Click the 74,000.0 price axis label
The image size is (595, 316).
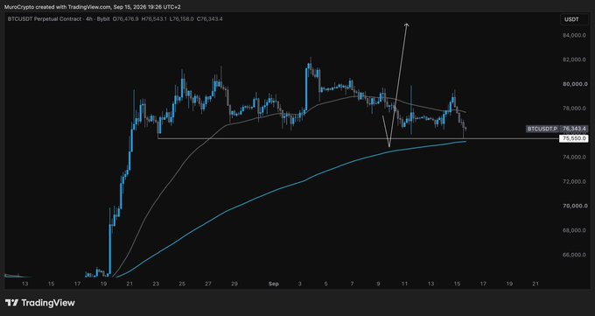click(x=575, y=158)
